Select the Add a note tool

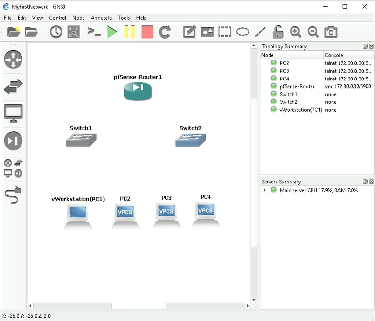point(189,32)
